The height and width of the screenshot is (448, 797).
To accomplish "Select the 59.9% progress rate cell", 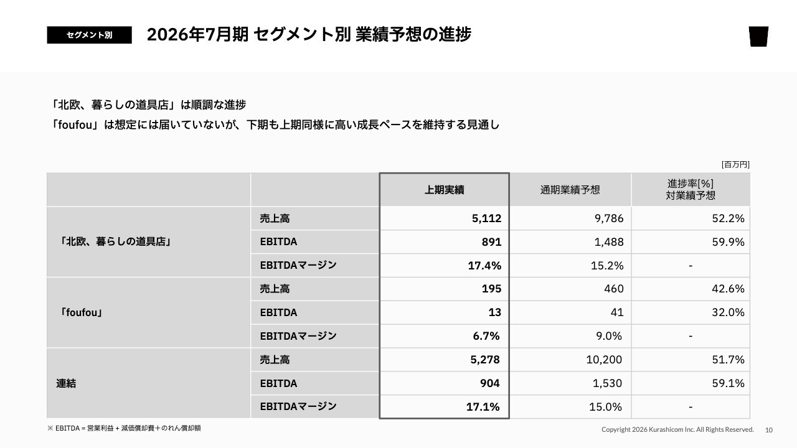I will click(x=728, y=242).
